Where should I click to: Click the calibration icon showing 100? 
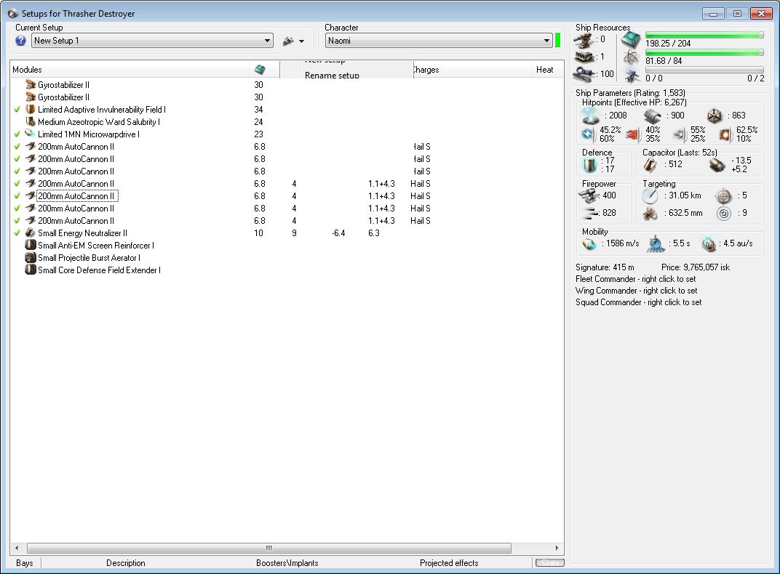click(584, 73)
